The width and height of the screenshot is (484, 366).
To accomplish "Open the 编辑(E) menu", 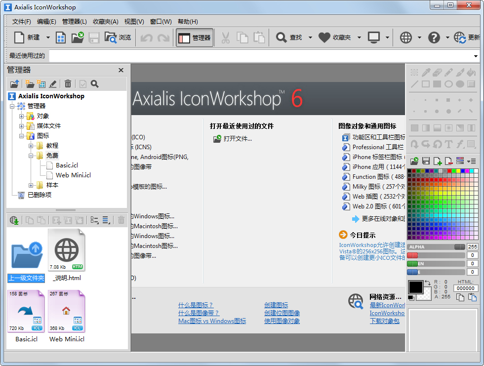I will tap(46, 22).
